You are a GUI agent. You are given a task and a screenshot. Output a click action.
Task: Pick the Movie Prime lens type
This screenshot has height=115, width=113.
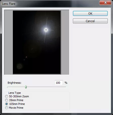coord(7,108)
